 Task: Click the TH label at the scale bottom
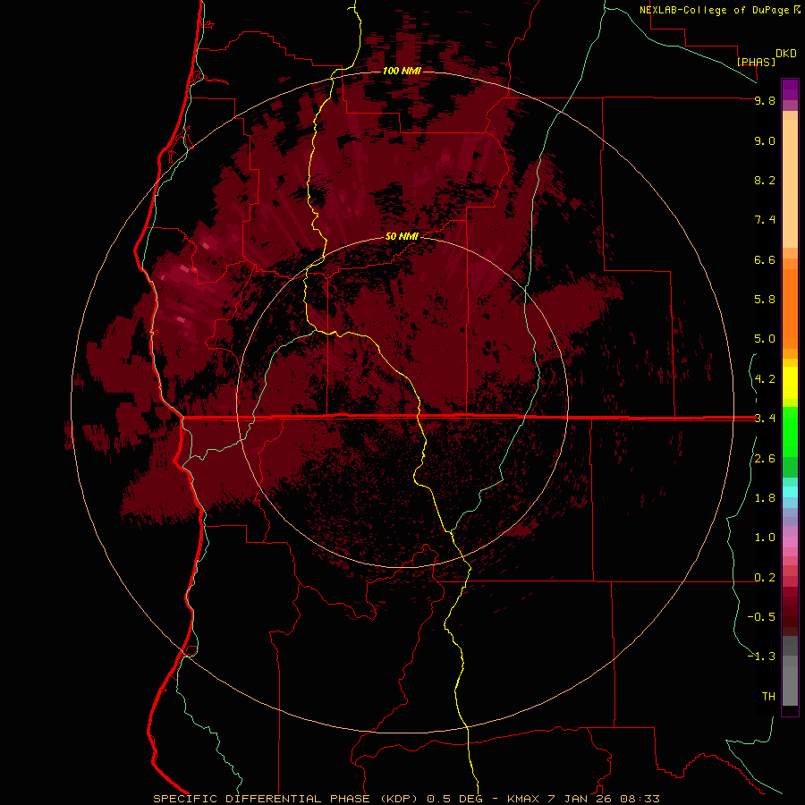tap(768, 696)
